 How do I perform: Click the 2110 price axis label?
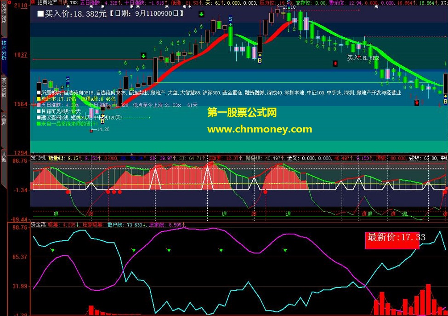(21, 6)
